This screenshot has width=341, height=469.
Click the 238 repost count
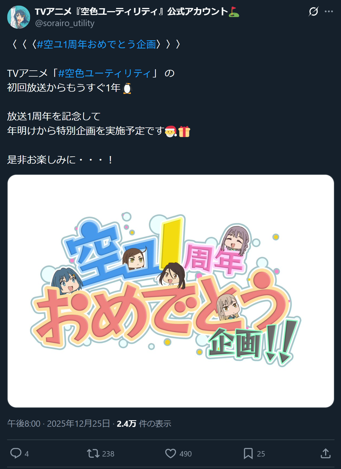click(x=108, y=454)
